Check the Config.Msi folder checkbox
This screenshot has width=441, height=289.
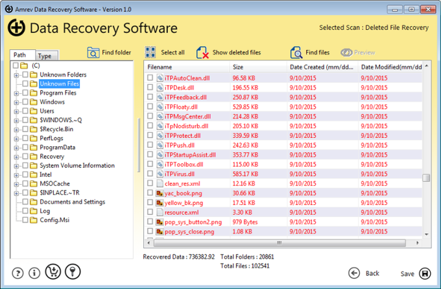click(25, 220)
